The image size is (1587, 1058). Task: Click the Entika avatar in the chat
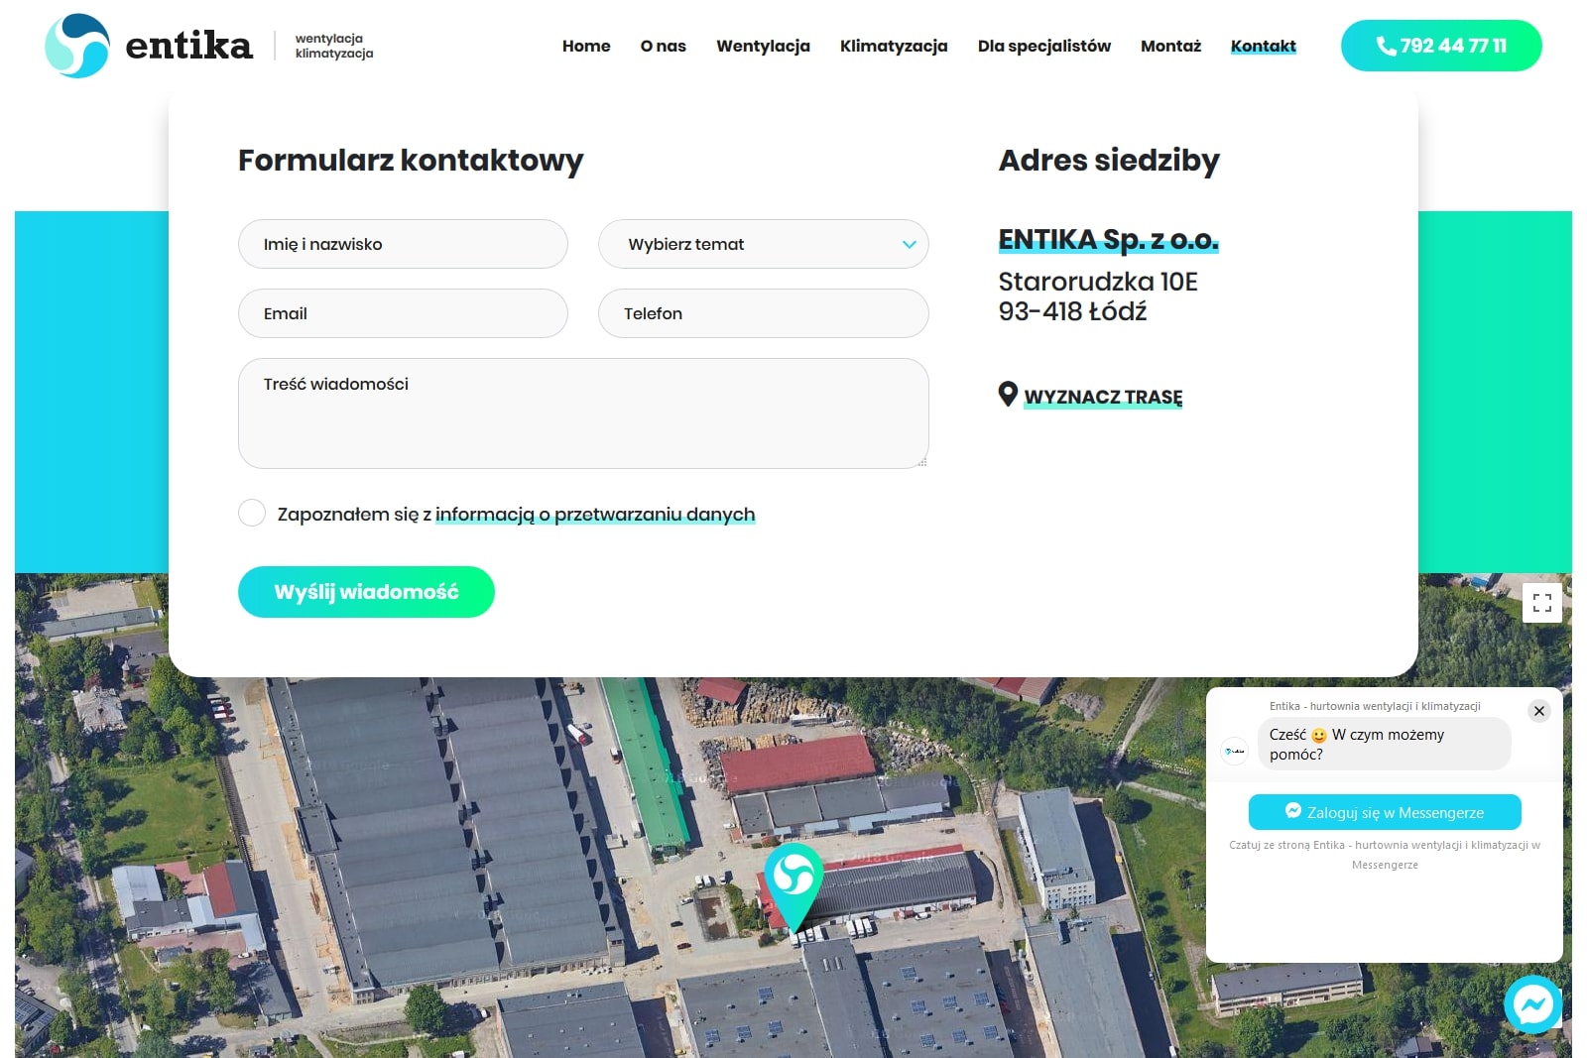coord(1234,751)
